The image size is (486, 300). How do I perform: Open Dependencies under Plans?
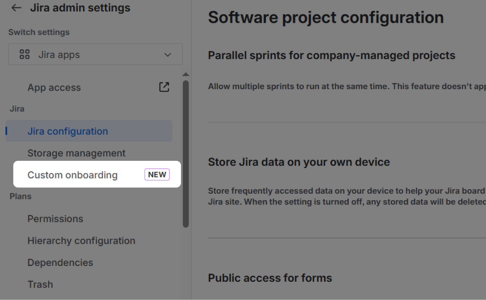pos(60,262)
